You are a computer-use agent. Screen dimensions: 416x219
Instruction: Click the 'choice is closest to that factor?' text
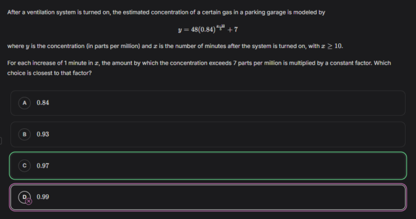[49, 73]
